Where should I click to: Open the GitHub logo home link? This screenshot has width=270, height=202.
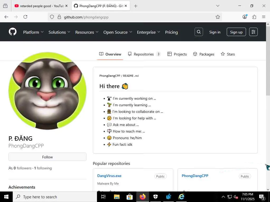(13, 32)
